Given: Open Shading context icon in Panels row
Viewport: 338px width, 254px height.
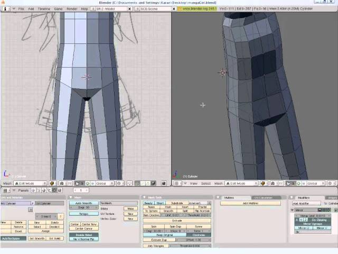Looking at the screenshot, I should (x=44, y=190).
